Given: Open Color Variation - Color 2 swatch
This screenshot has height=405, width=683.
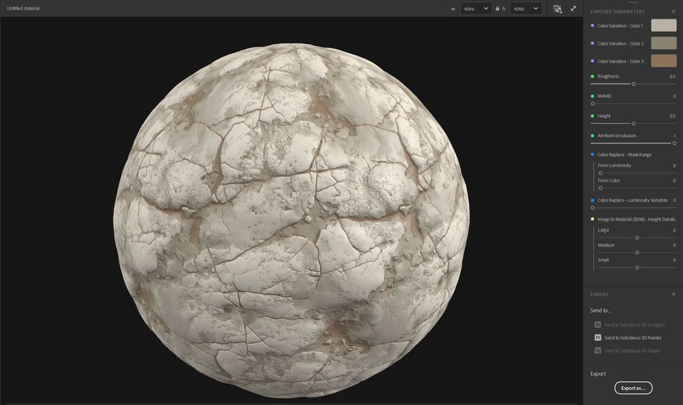Looking at the screenshot, I should 663,43.
